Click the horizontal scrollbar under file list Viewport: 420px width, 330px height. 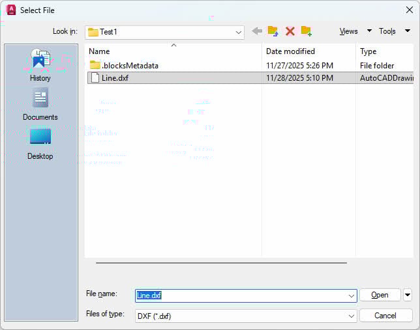[x=222, y=263]
